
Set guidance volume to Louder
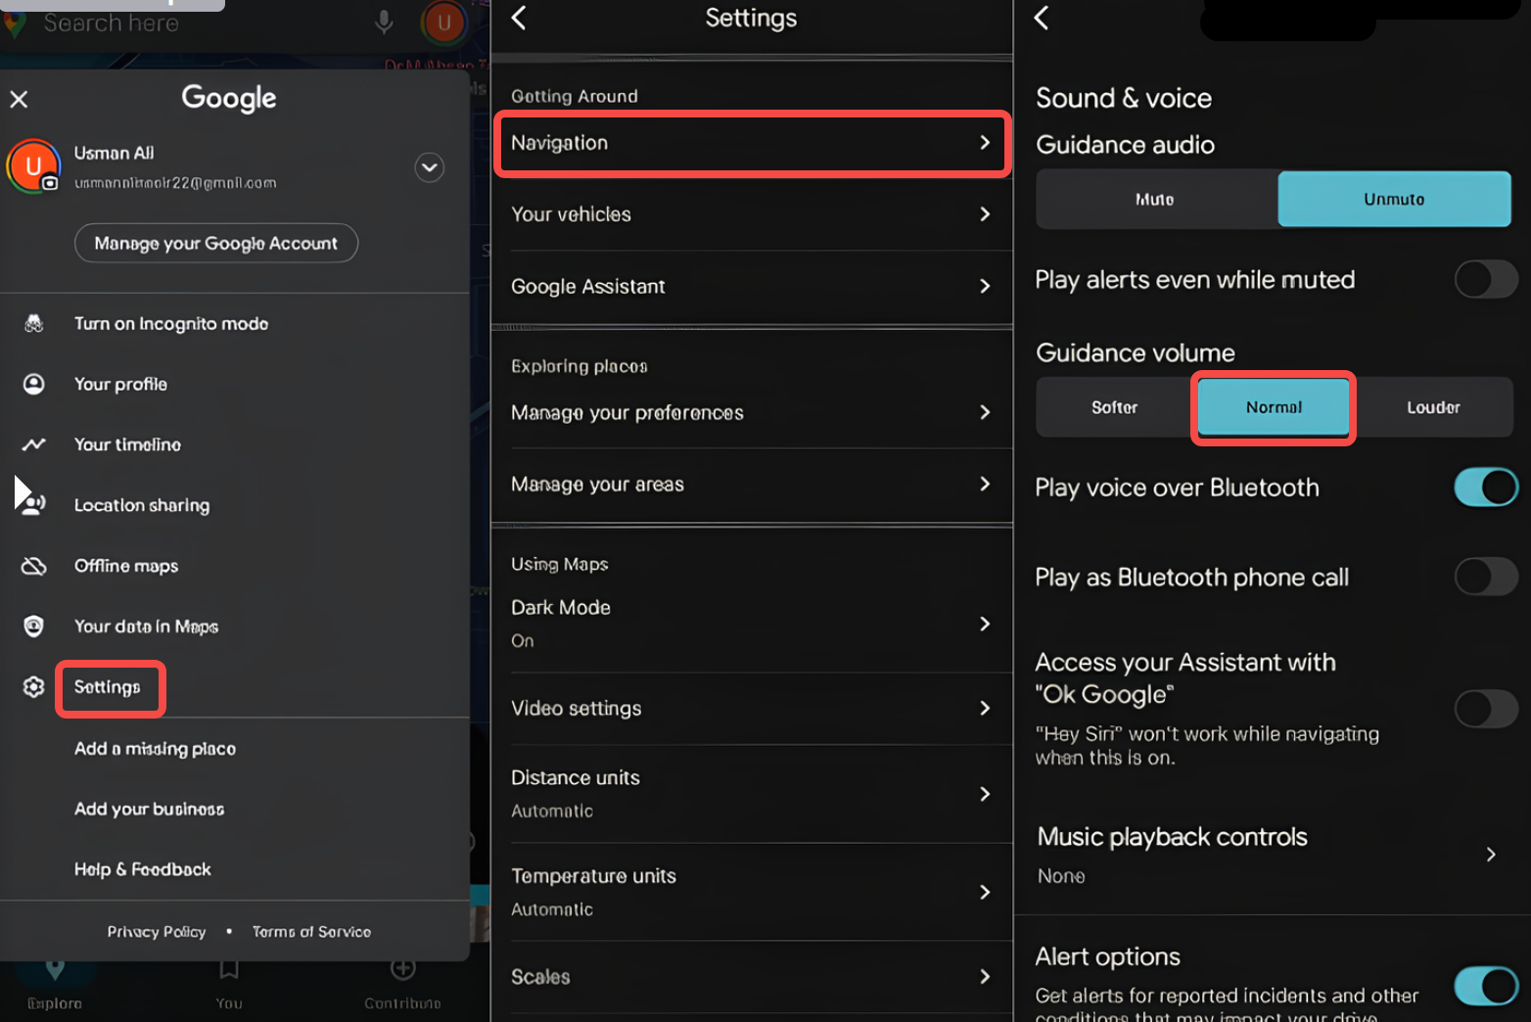(1433, 407)
